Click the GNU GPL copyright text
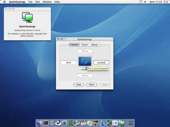The height and width of the screenshot is (127, 170). coord(27,35)
